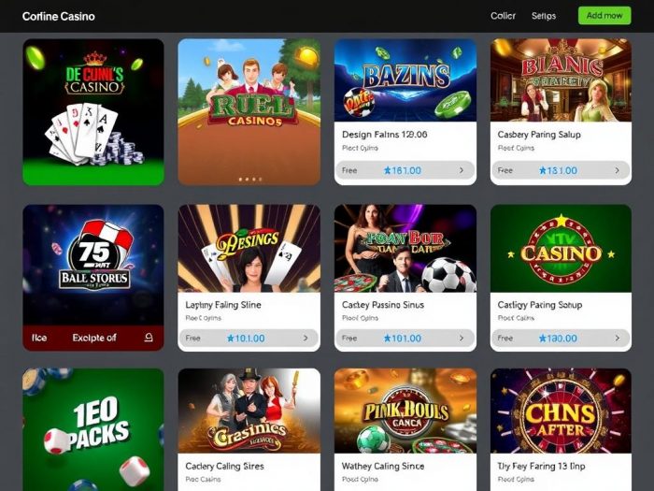
Task: Click the star rating 161.00 under Bazins
Action: click(403, 170)
